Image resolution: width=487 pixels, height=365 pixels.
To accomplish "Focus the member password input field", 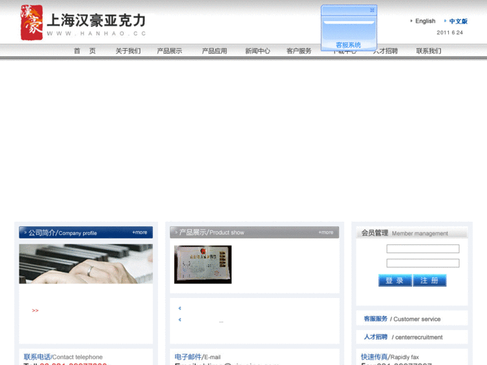I will click(x=423, y=263).
